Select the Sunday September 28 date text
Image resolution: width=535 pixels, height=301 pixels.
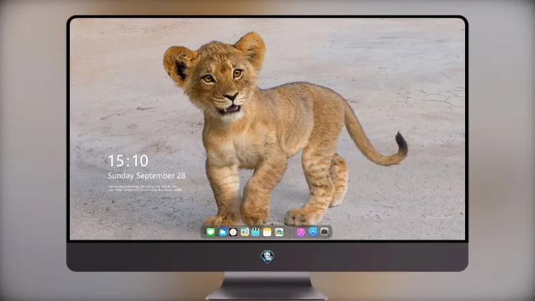click(147, 175)
